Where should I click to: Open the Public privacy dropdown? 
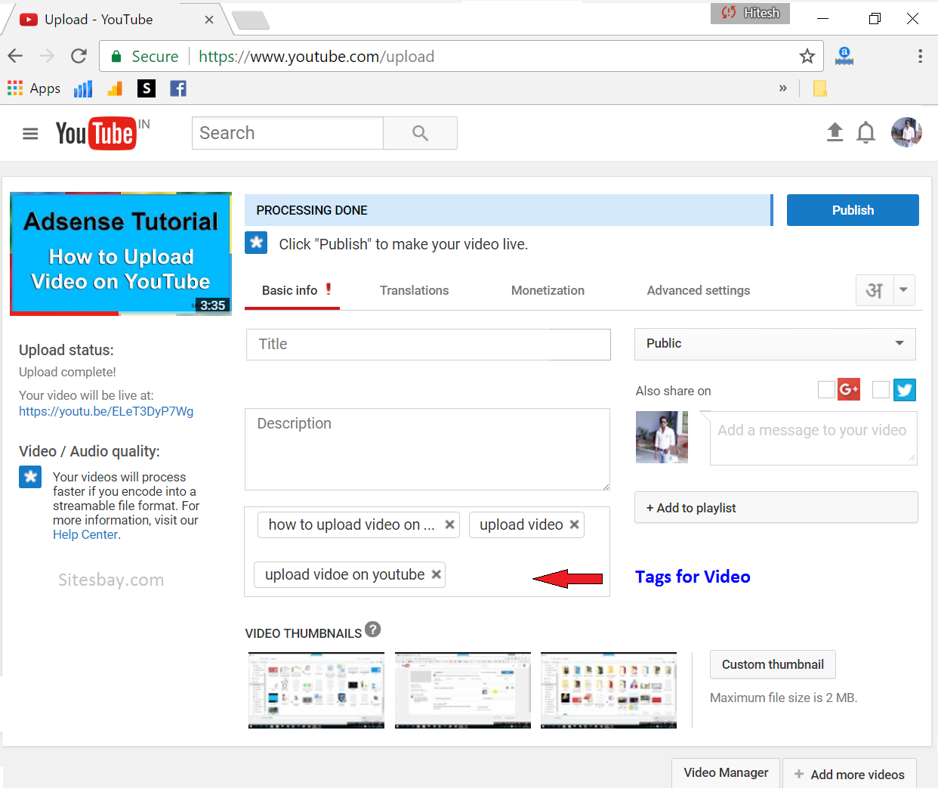coord(775,344)
